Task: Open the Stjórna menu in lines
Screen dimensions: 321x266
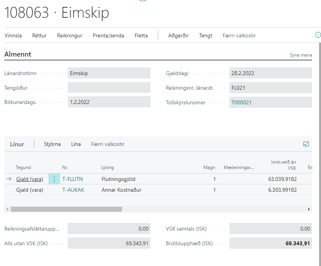Action: pos(52,144)
